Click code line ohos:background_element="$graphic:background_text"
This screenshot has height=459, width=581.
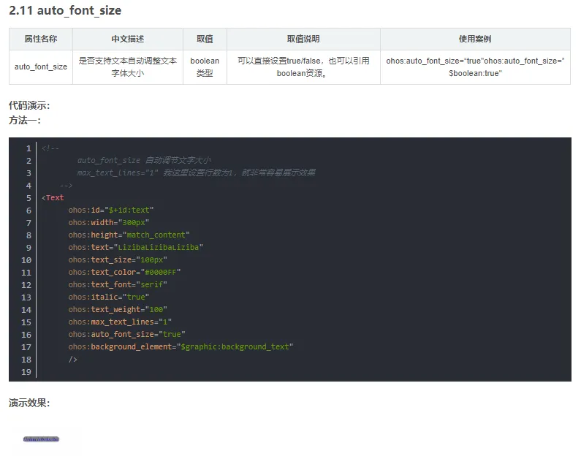[181, 346]
